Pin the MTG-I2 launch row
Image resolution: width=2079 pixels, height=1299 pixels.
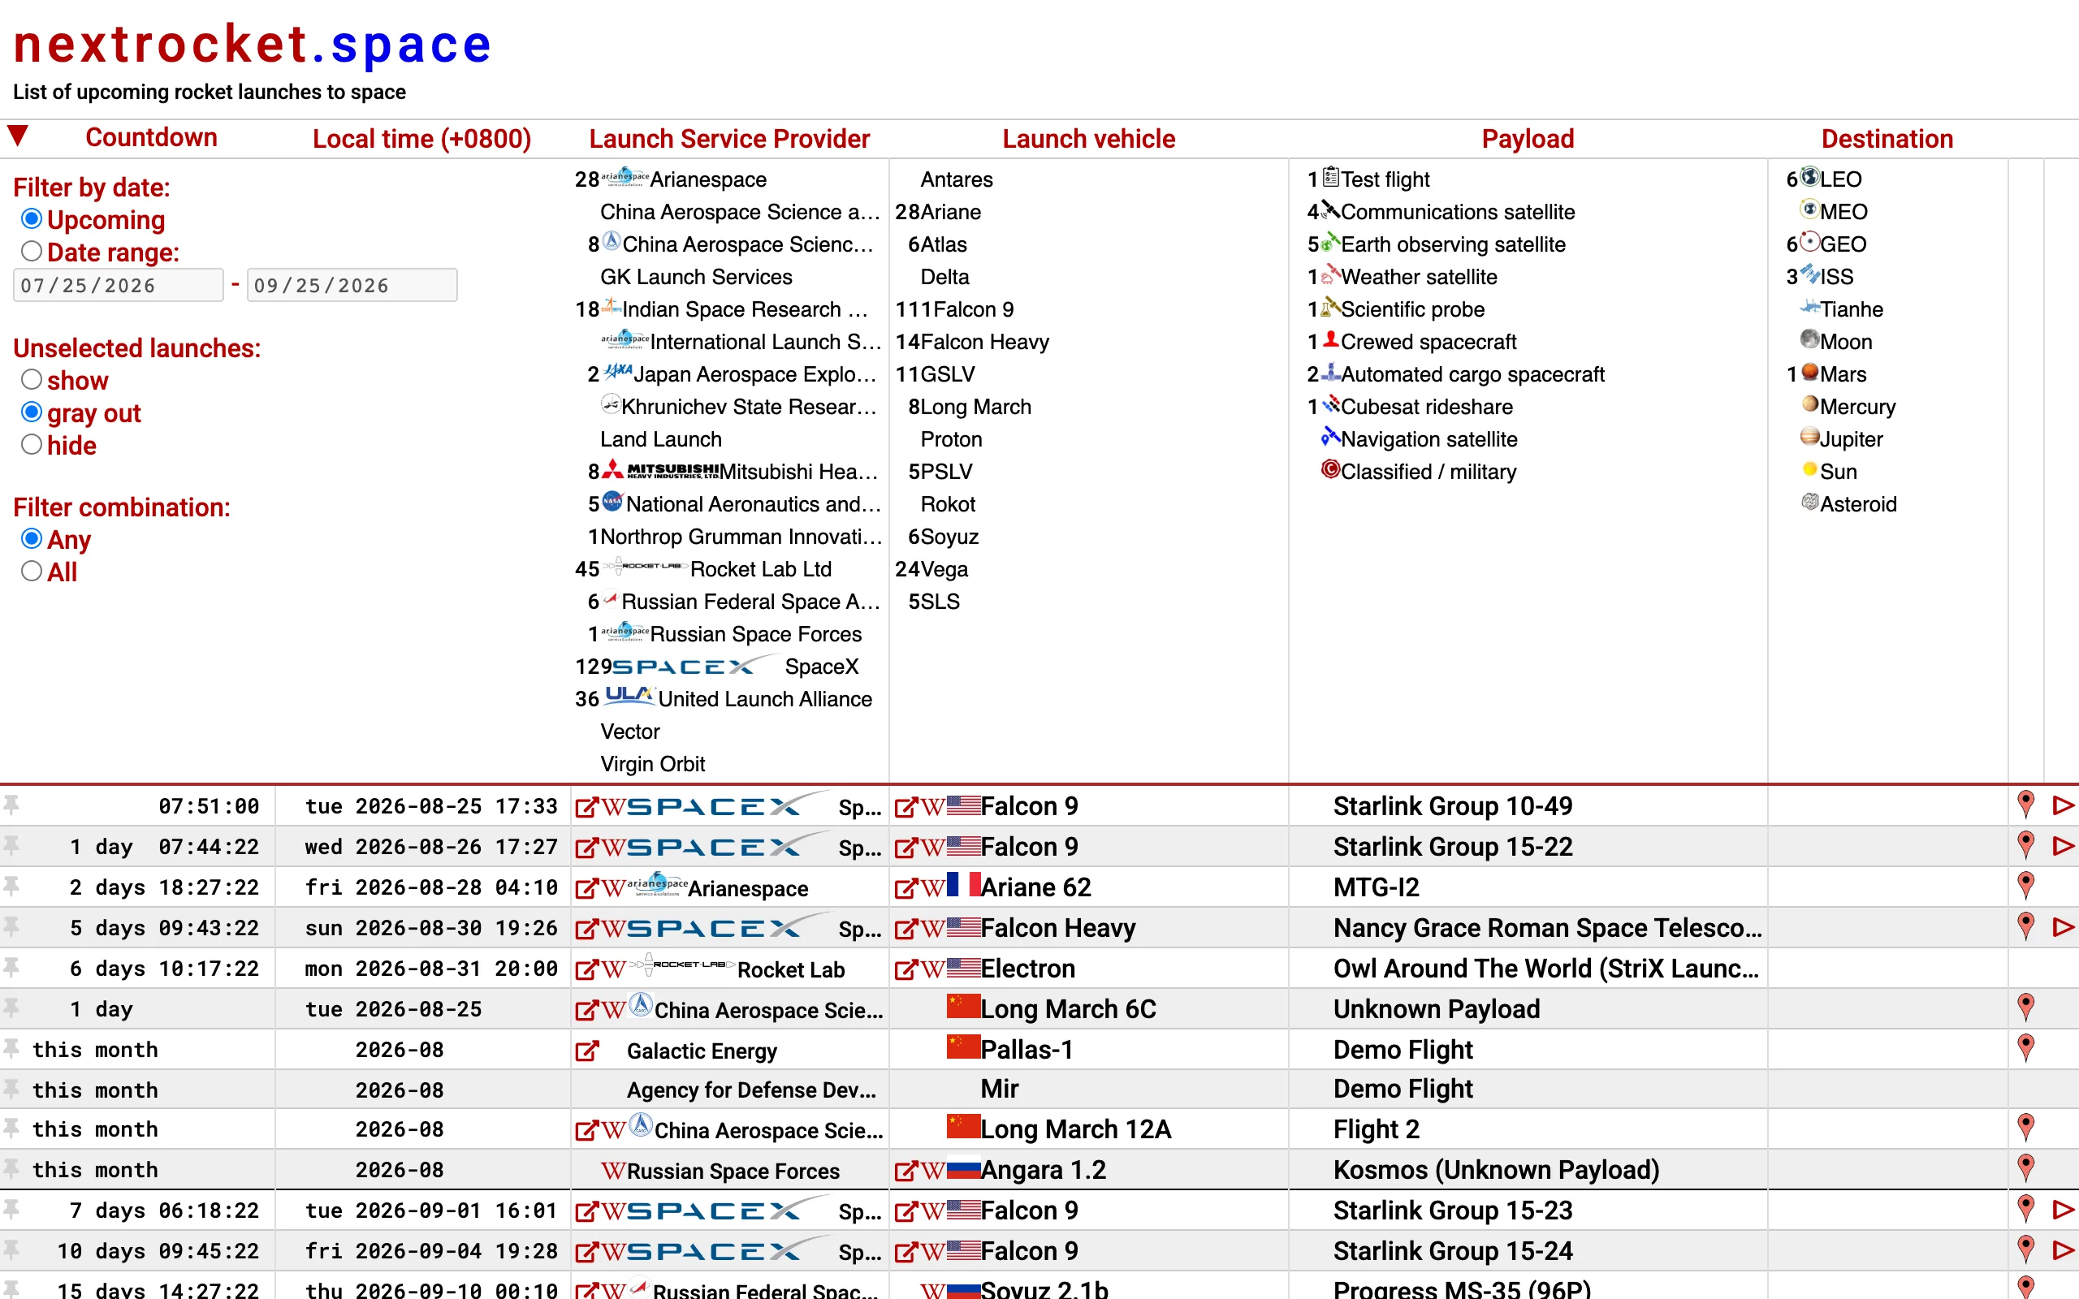11,885
